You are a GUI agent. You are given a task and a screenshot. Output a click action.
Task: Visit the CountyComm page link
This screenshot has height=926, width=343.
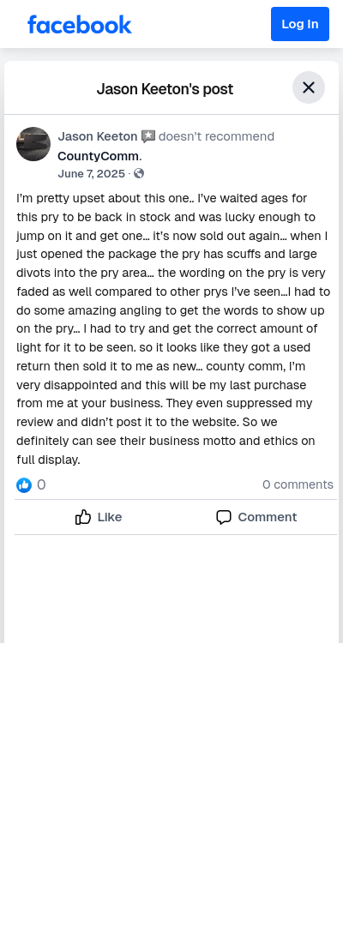click(x=98, y=157)
